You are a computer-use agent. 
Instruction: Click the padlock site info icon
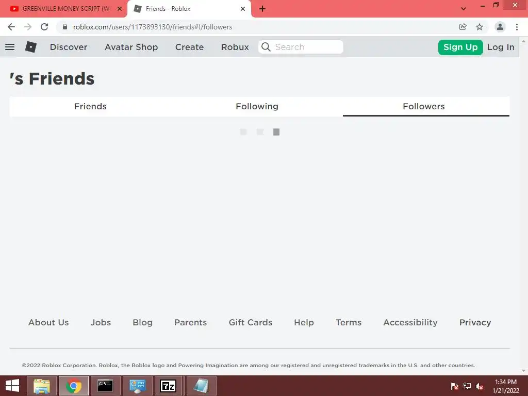(x=65, y=27)
